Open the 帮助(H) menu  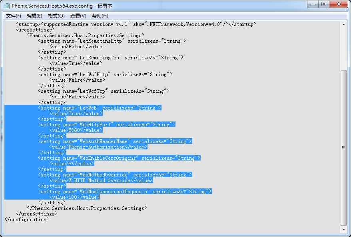(x=100, y=16)
